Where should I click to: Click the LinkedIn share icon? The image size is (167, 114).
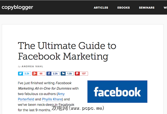coord(63,74)
